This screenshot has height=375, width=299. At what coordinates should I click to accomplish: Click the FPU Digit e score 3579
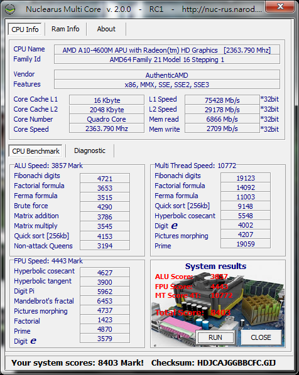(105, 339)
